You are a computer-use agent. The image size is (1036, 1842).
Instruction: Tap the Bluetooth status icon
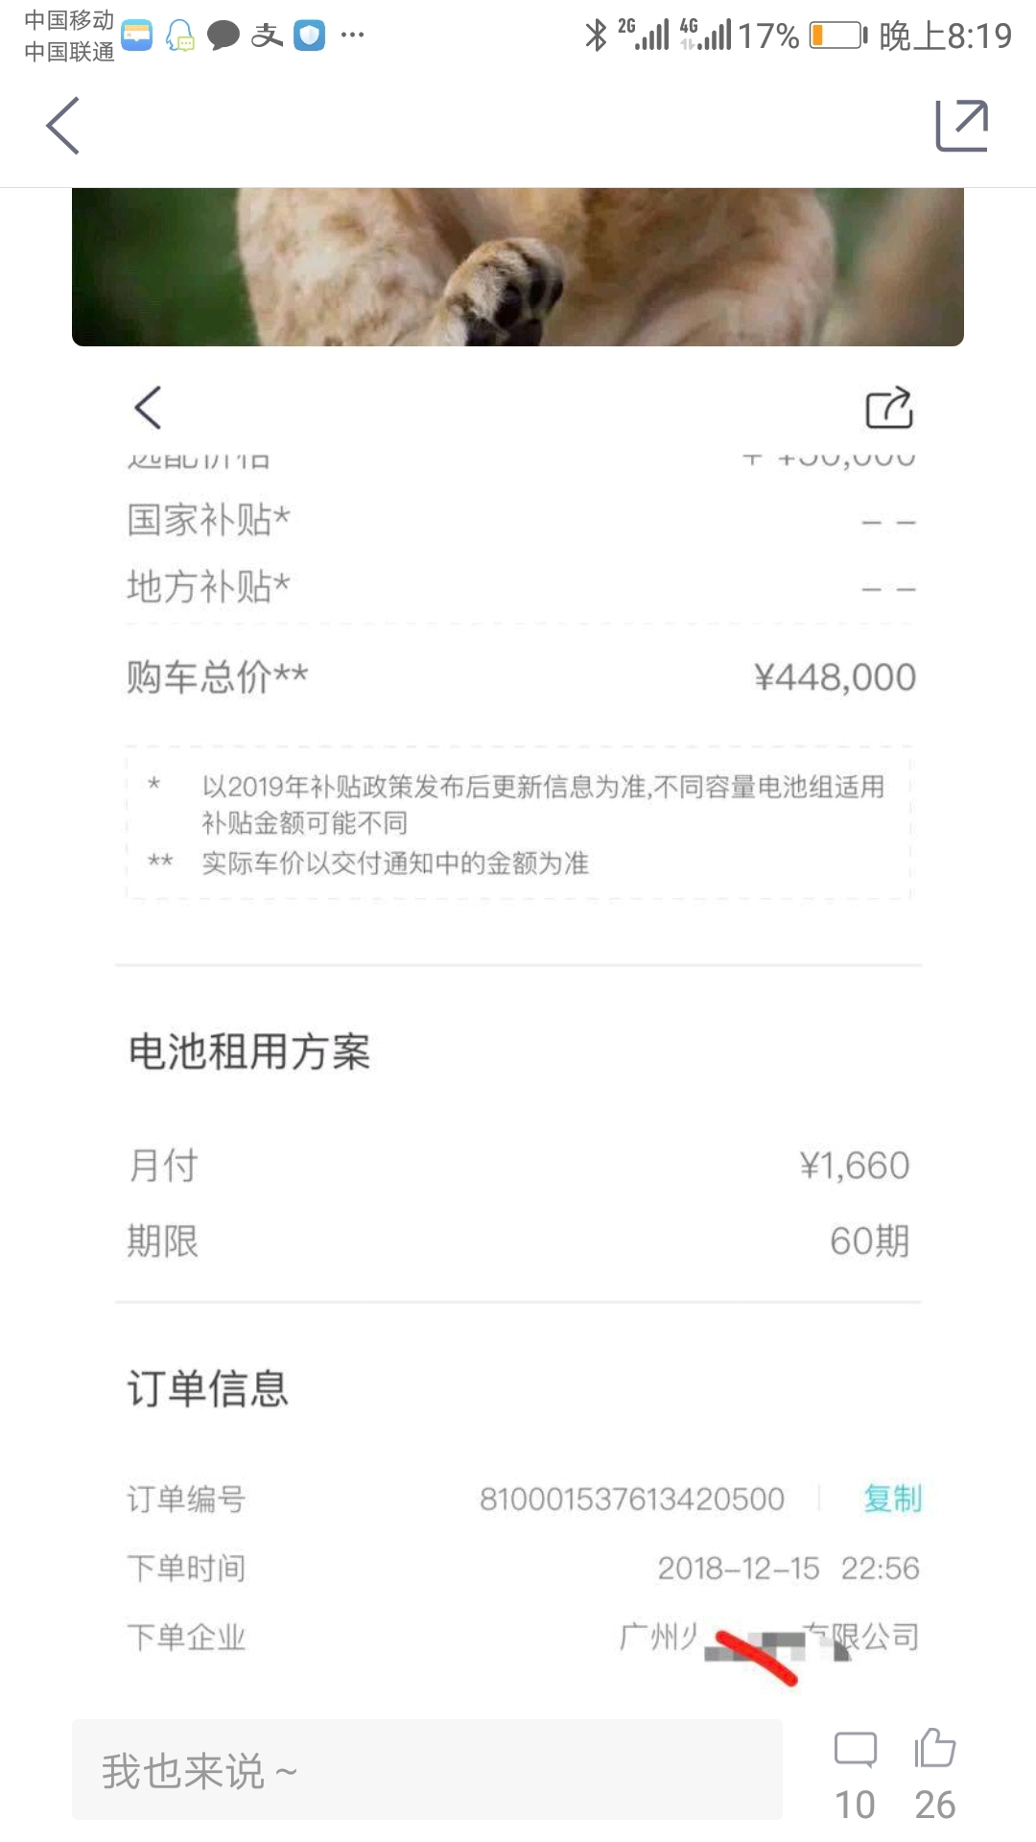tap(596, 35)
